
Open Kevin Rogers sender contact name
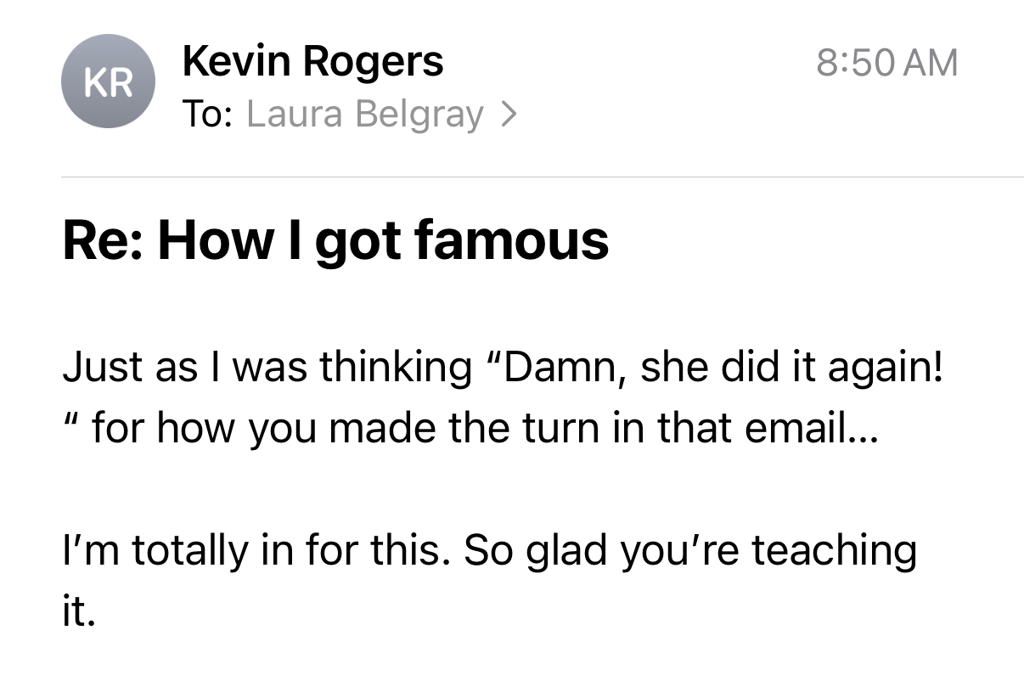312,62
